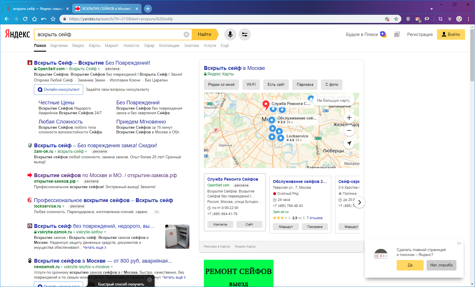Open the mail extension with badge 3
This screenshot has height=287, width=475.
(418, 19)
